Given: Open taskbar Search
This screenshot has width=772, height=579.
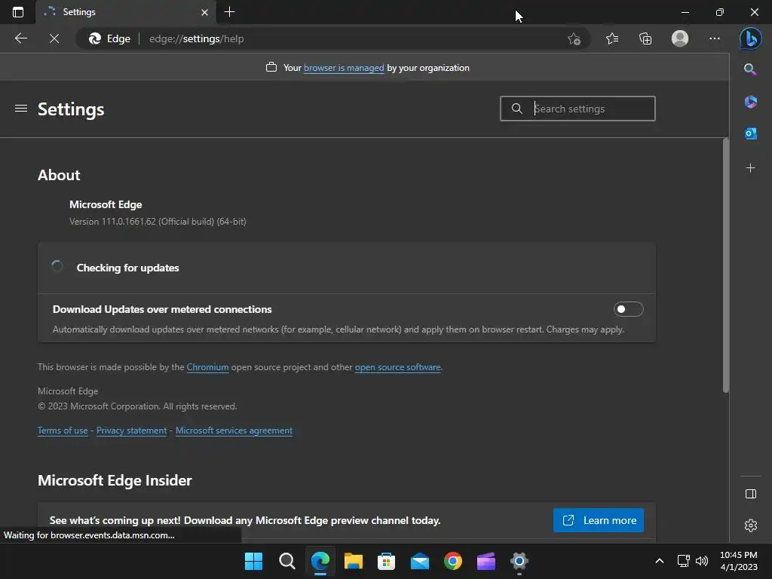Looking at the screenshot, I should tap(286, 561).
